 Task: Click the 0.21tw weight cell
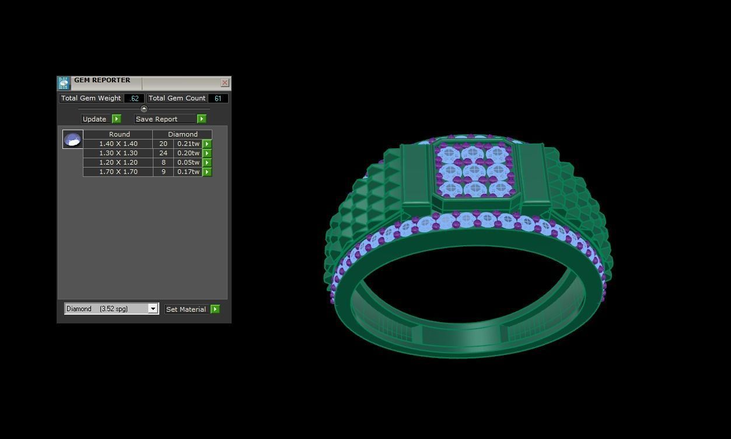tap(188, 144)
